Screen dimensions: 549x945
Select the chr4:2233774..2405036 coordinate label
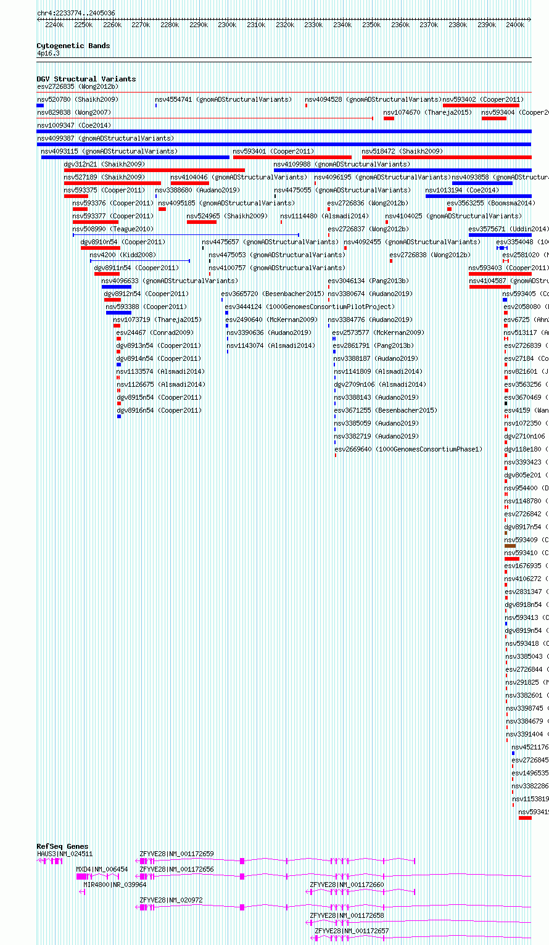(x=76, y=13)
